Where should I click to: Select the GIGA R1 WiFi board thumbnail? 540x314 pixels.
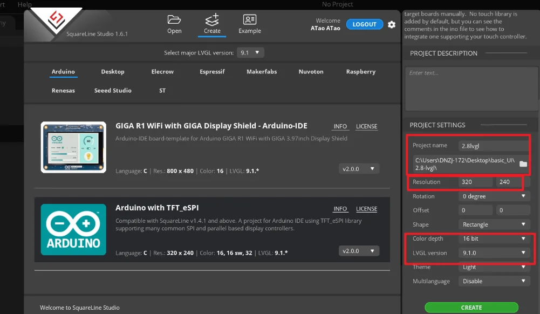point(73,147)
